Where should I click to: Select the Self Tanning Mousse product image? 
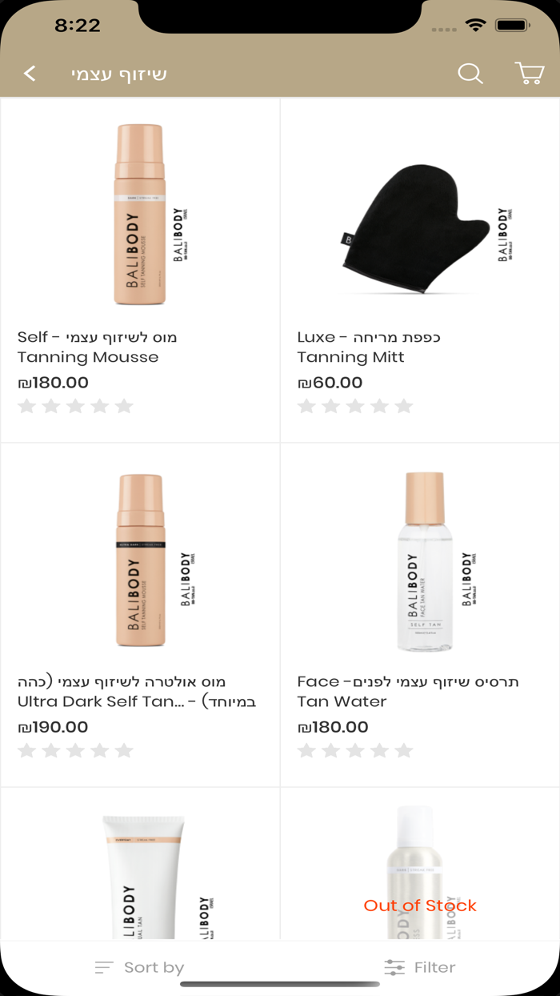click(x=140, y=215)
